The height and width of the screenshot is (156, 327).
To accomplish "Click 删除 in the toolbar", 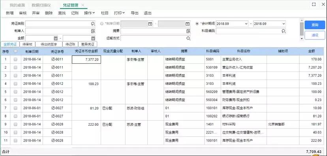I will pyautogui.click(x=49, y=13).
